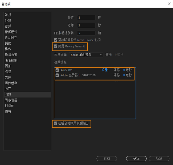Toggle the Adobe DV video device checkbox
The image size is (173, 165).
pyautogui.click(x=57, y=70)
